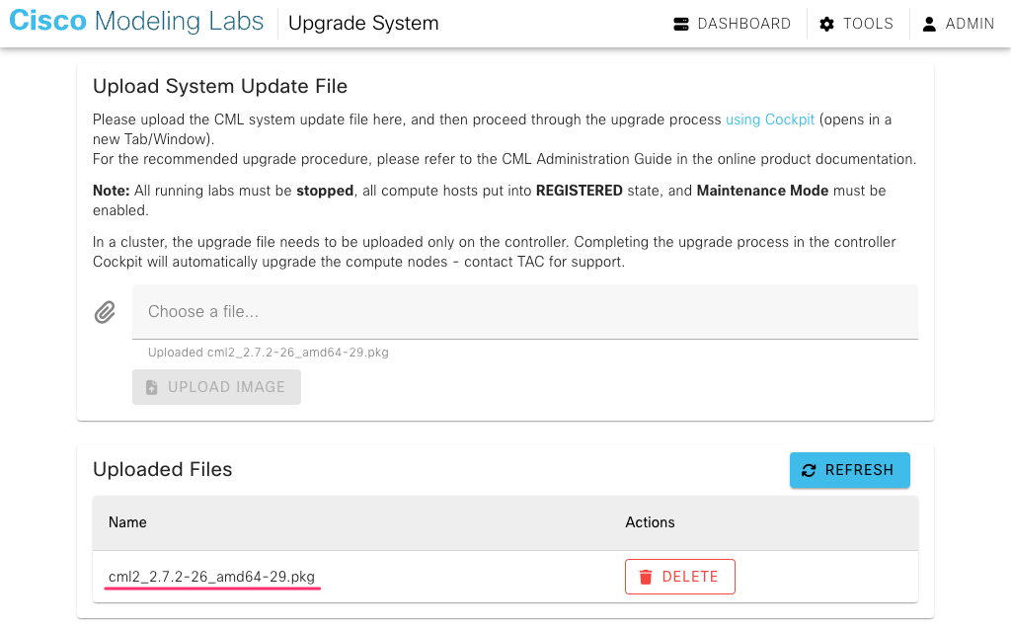
Task: Click the red trash can icon
Action: click(646, 577)
